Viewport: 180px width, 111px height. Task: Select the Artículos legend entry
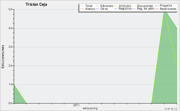pyautogui.click(x=125, y=6)
